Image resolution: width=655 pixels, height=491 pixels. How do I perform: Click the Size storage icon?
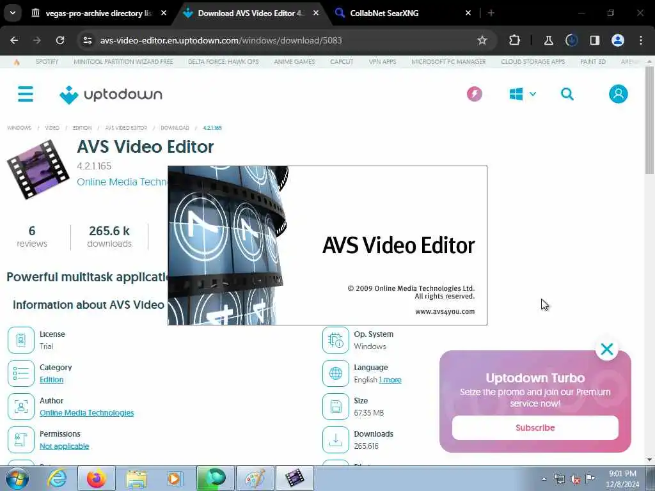click(x=335, y=406)
